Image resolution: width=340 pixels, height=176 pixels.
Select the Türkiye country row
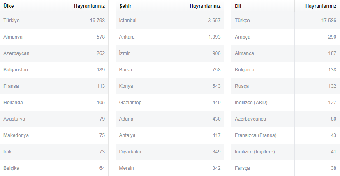(x=54, y=21)
